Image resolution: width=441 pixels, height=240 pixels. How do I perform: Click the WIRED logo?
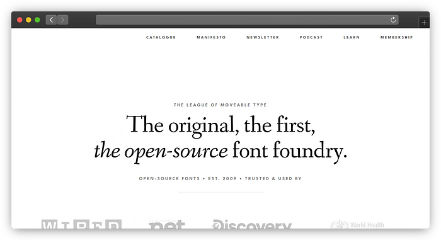coord(81,224)
